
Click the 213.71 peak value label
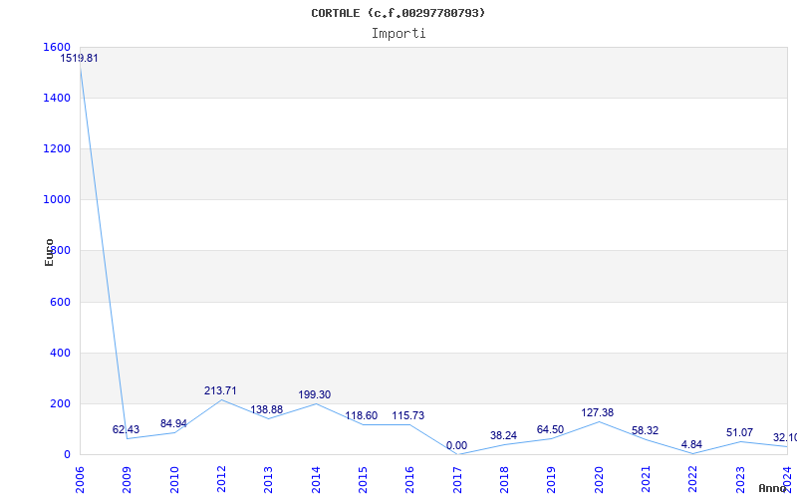pos(220,390)
